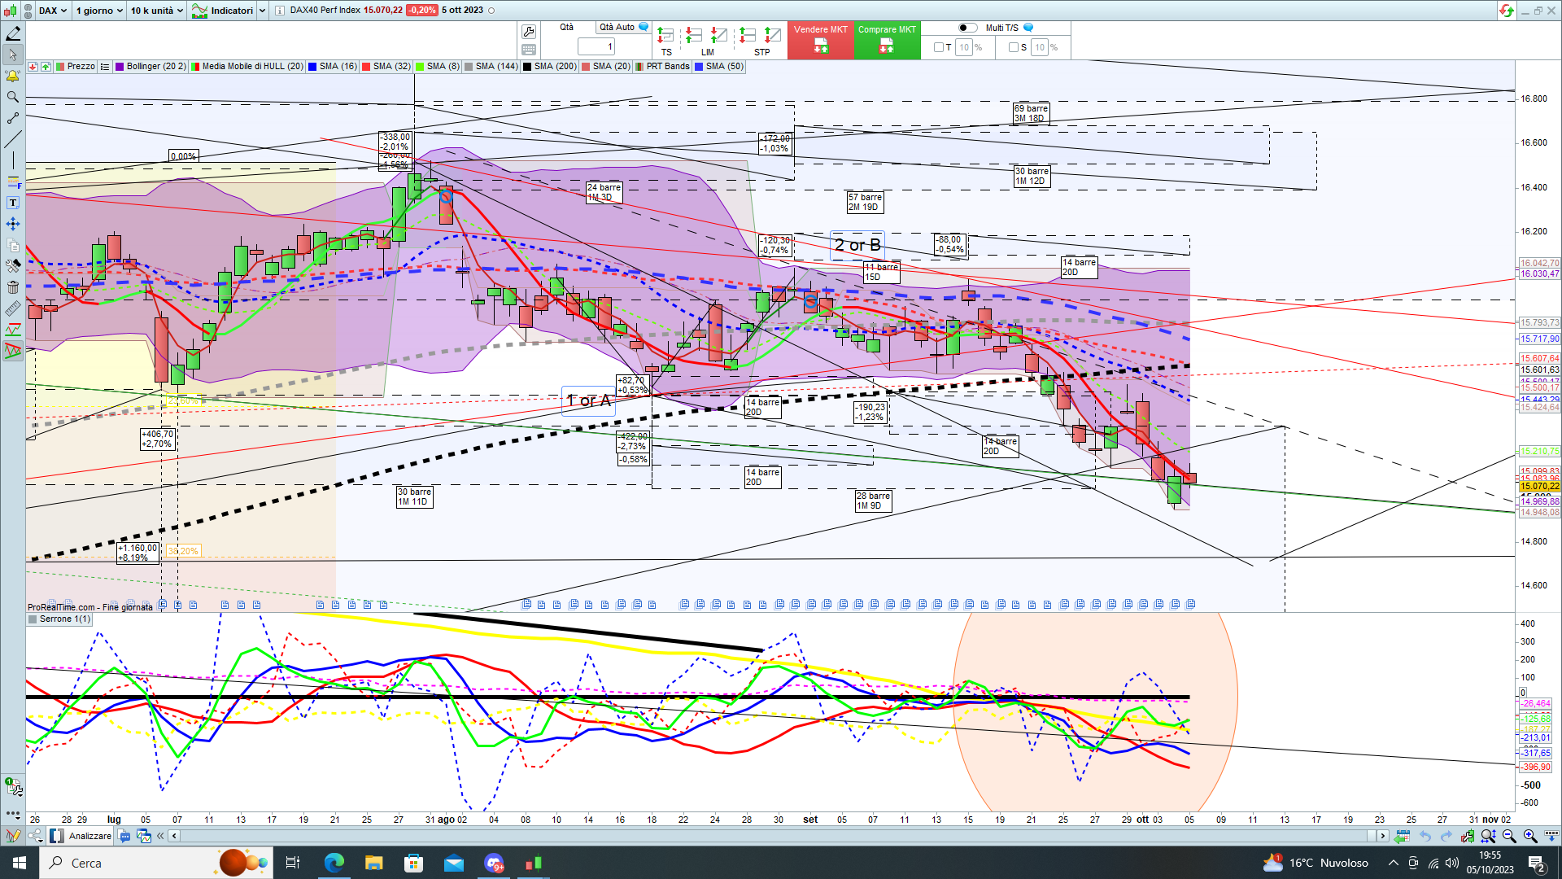Select the arrow cursor tool
The width and height of the screenshot is (1562, 879).
(x=13, y=55)
